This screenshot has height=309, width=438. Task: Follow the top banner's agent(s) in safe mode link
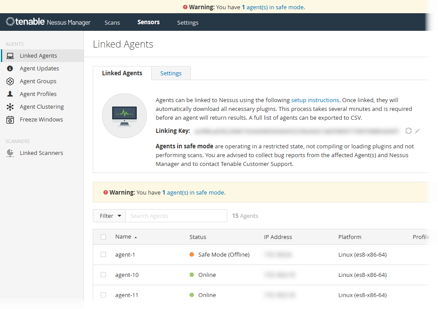(275, 7)
